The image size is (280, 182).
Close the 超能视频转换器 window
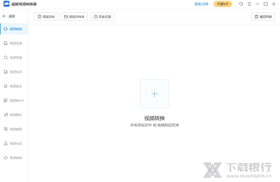tap(274, 4)
